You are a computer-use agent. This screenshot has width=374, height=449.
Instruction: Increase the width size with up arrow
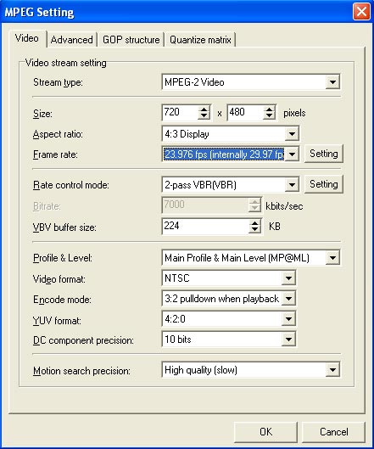[204, 109]
